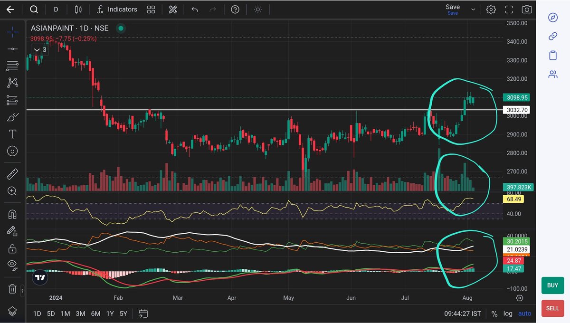Screen dimensions: 570x323
Task: Change the D timeframe interval
Action: click(x=56, y=9)
